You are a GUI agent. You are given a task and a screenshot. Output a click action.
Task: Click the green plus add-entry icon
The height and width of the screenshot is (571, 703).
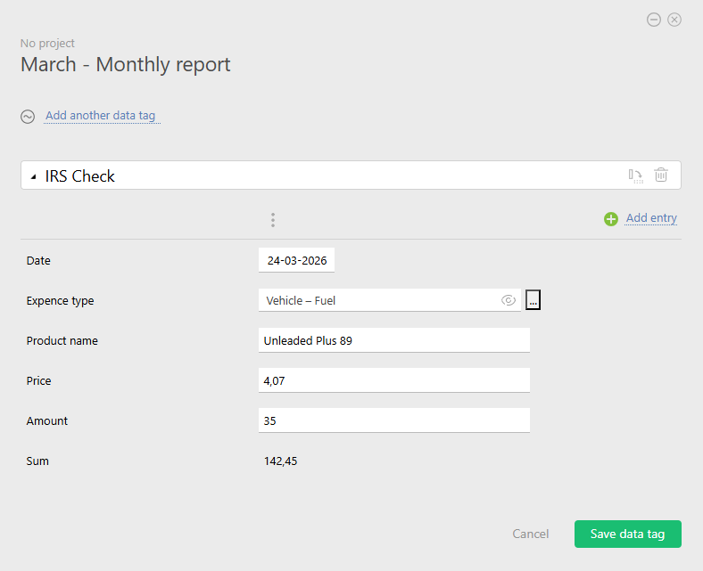tap(611, 219)
